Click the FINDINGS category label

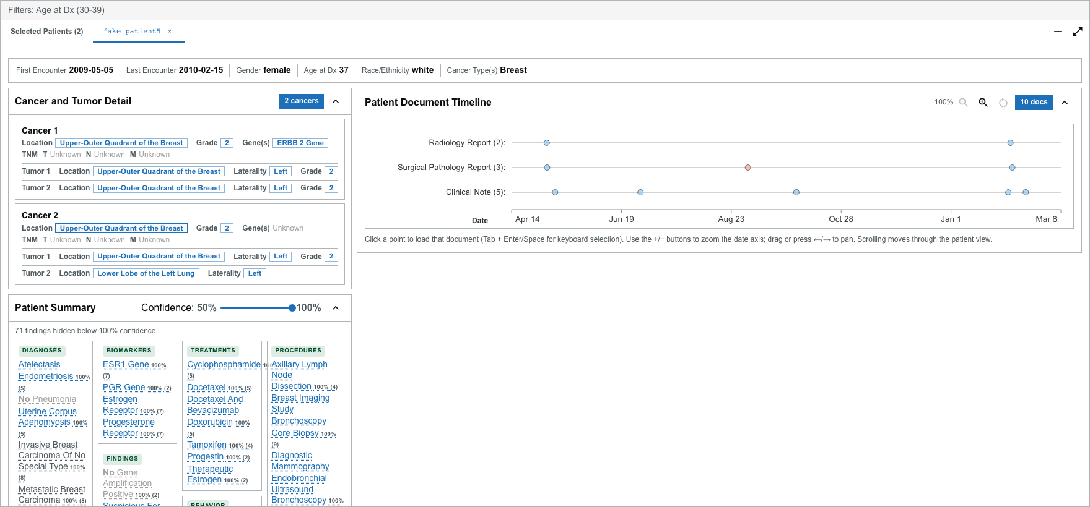122,459
